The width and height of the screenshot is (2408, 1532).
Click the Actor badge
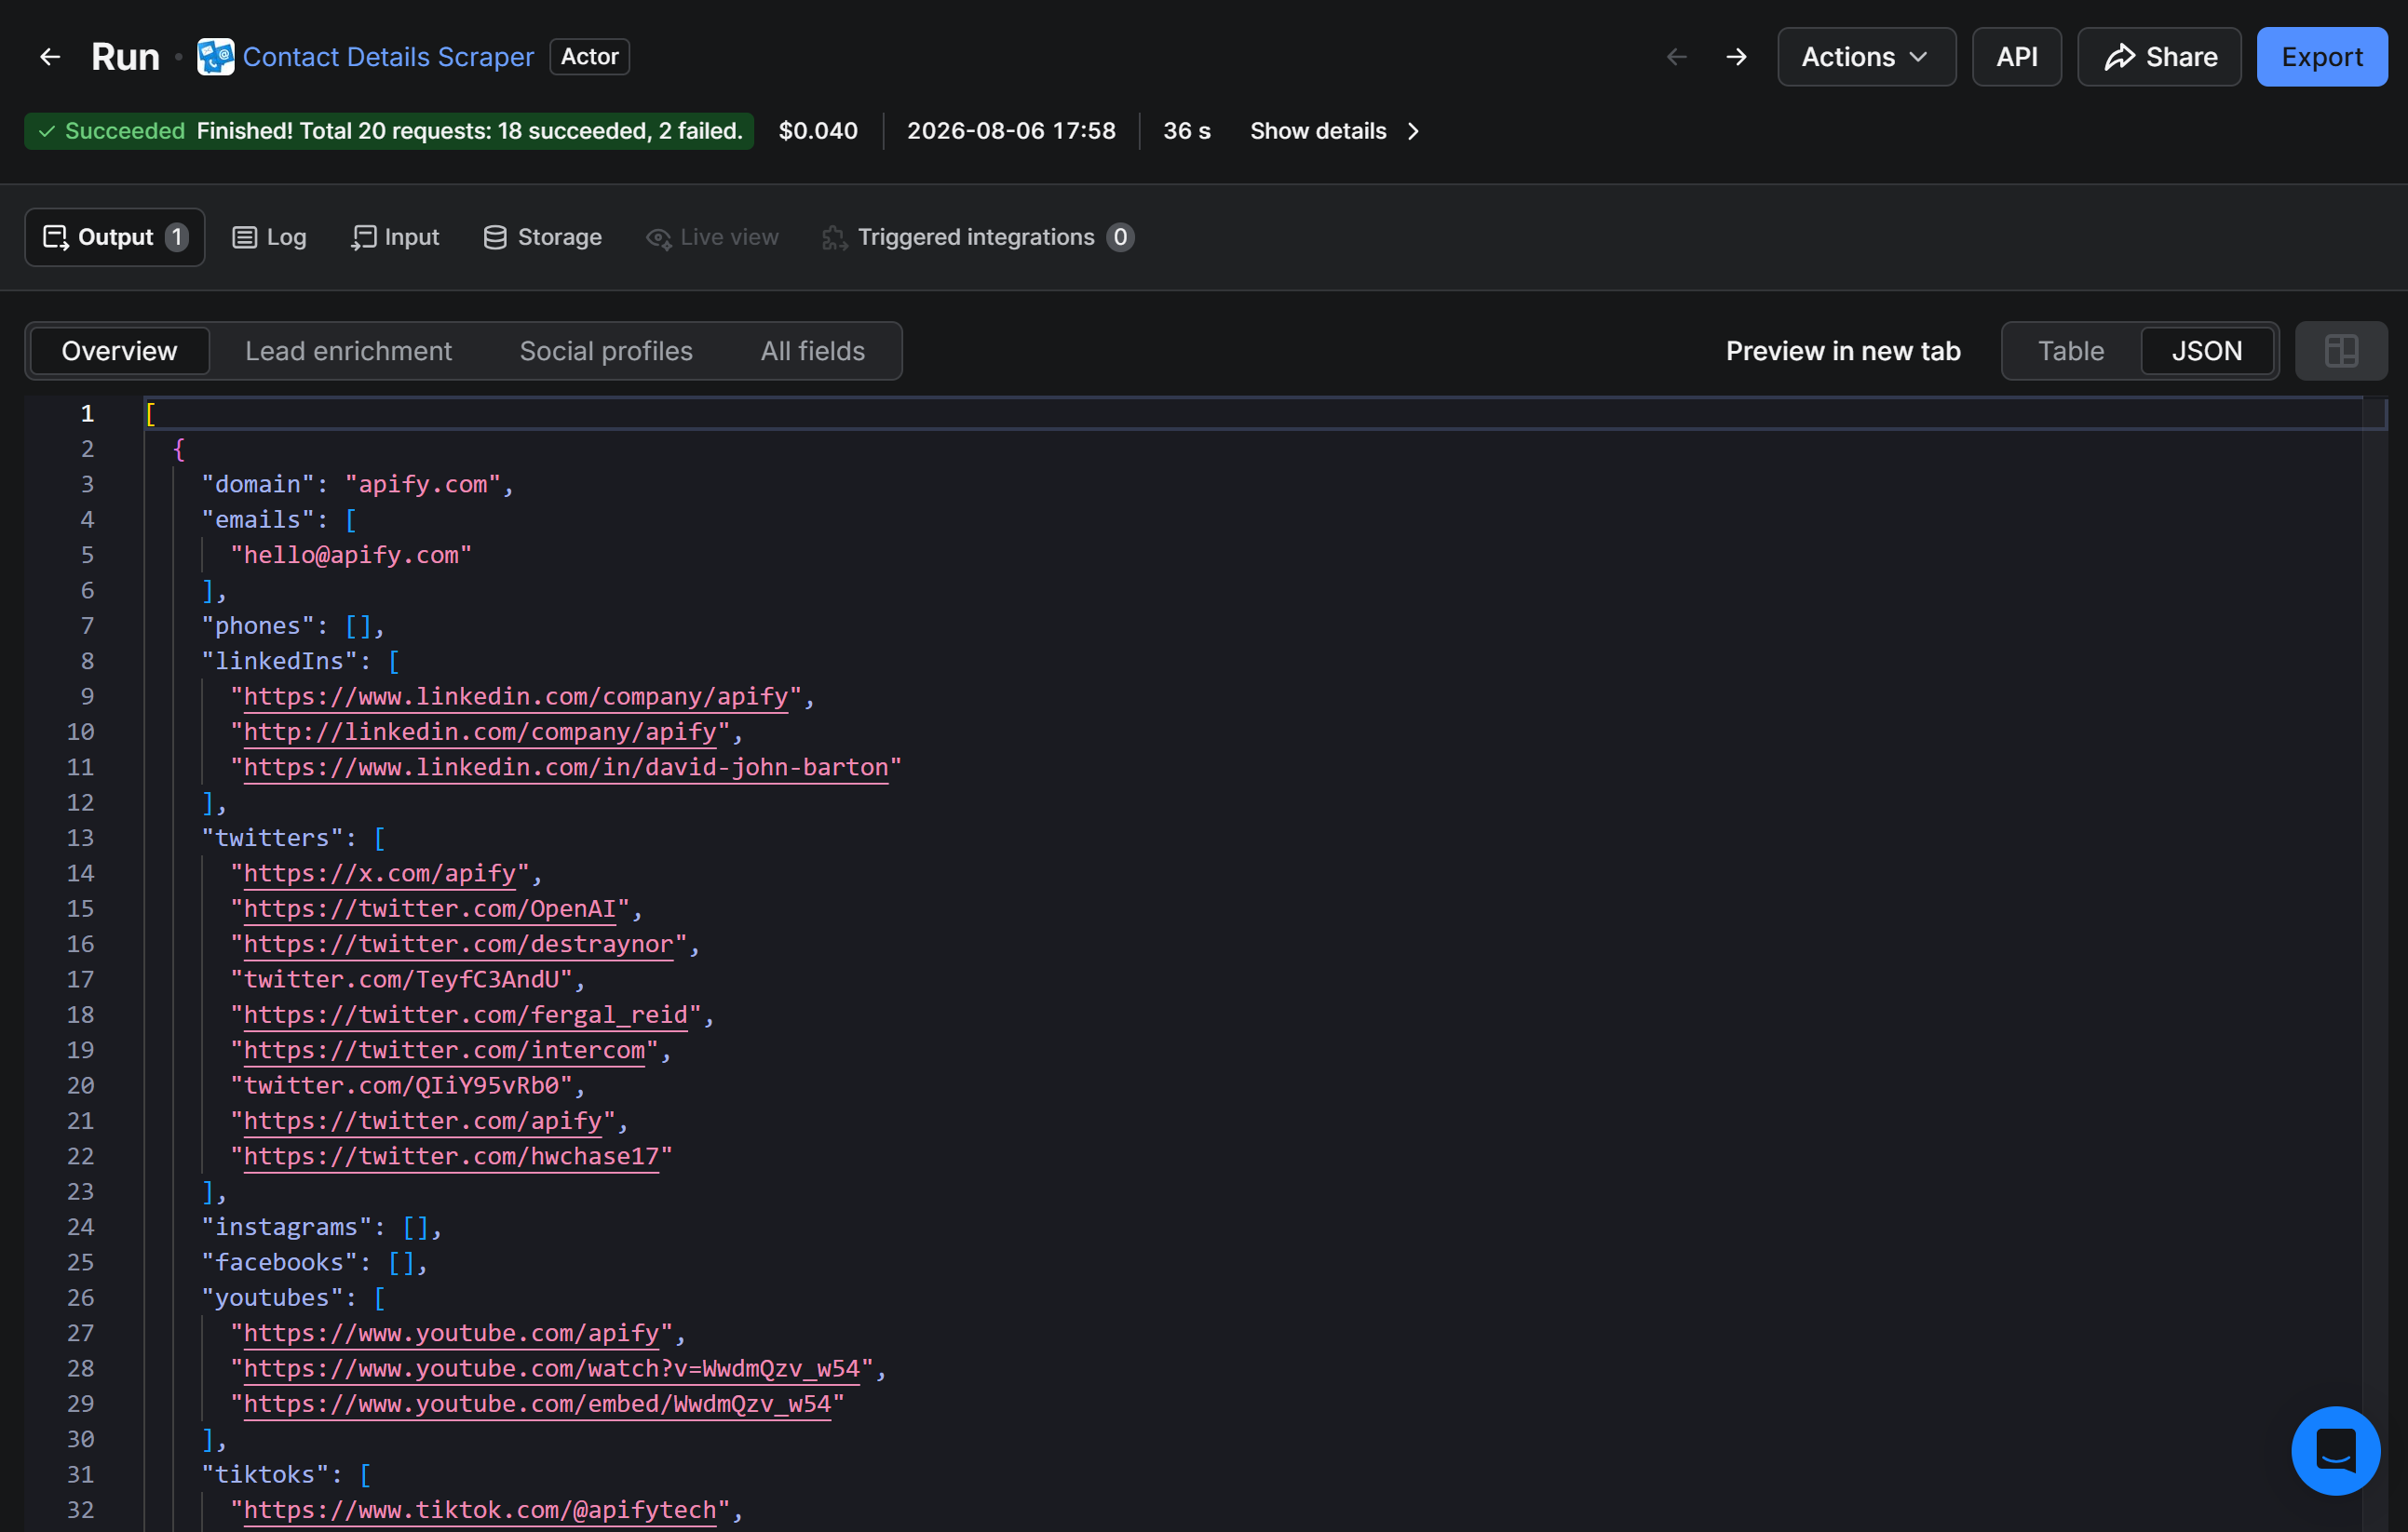tap(589, 57)
